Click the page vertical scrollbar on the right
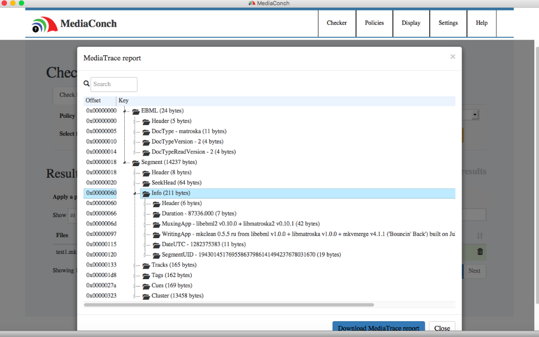Screen dimensions: 539x337 point(537,175)
